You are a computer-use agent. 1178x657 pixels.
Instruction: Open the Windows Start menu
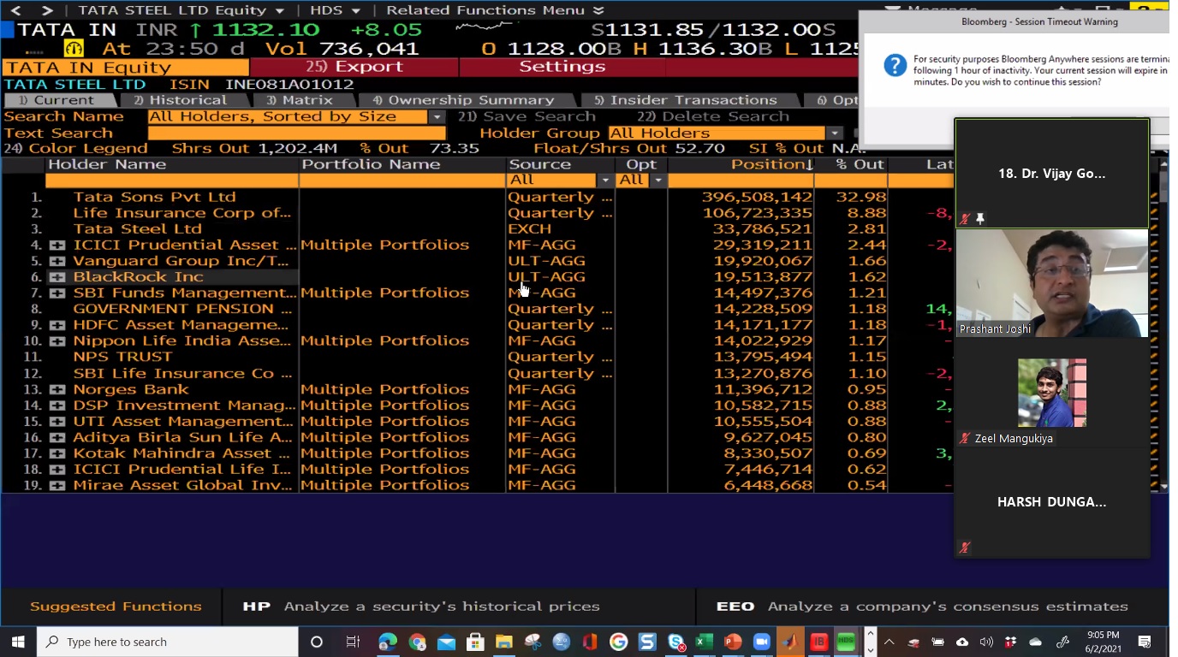pyautogui.click(x=18, y=642)
